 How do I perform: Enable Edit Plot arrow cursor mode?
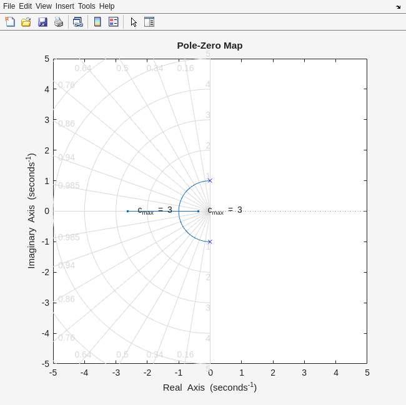pyautogui.click(x=134, y=22)
